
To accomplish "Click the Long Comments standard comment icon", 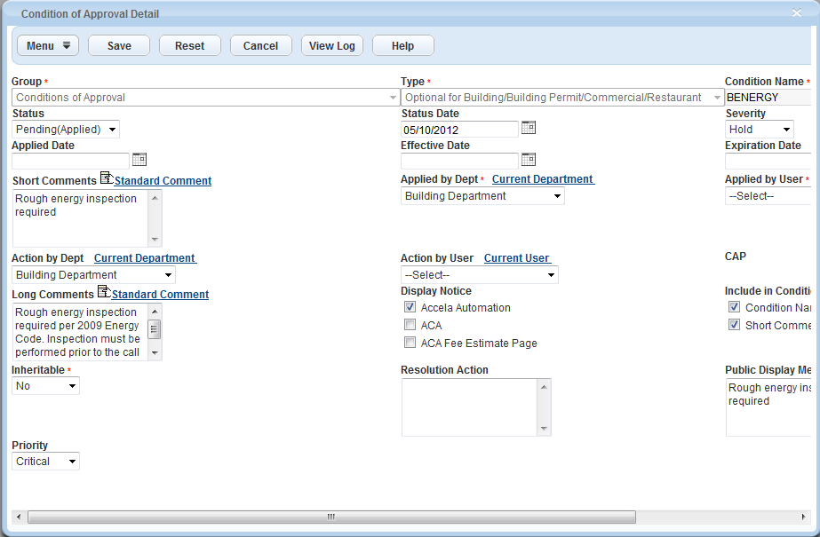I will (104, 293).
